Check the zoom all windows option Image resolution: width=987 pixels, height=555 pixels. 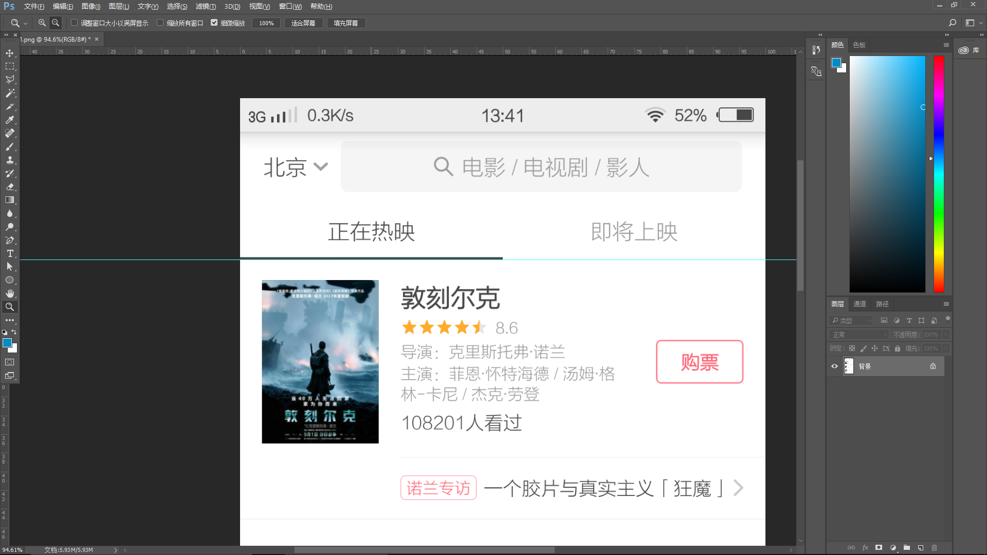(x=160, y=23)
